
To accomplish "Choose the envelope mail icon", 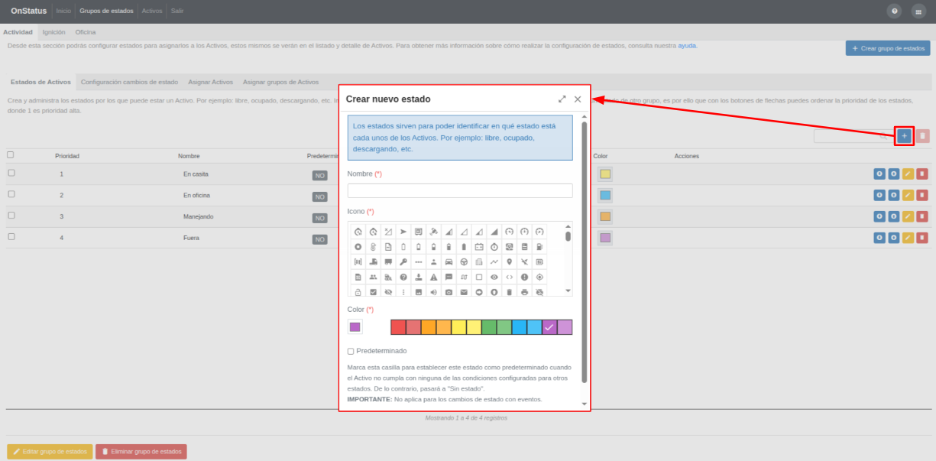I will pyautogui.click(x=464, y=292).
